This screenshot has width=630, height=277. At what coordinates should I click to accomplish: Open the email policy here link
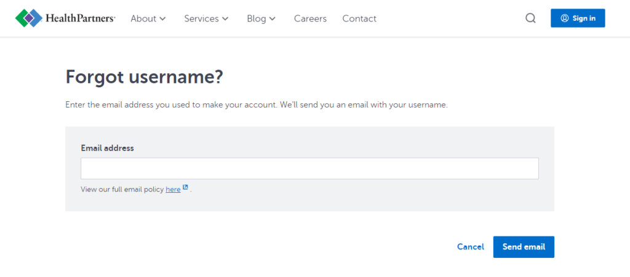(x=173, y=190)
